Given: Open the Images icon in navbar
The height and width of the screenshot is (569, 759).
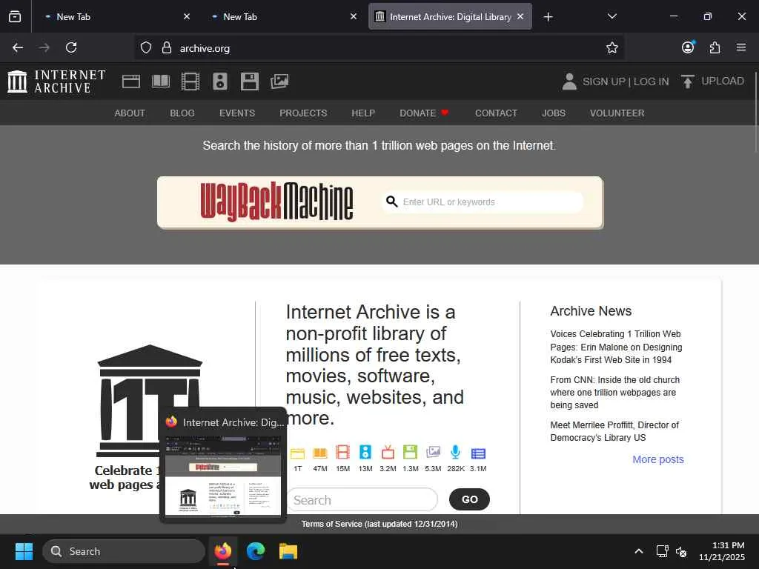Looking at the screenshot, I should [x=279, y=81].
